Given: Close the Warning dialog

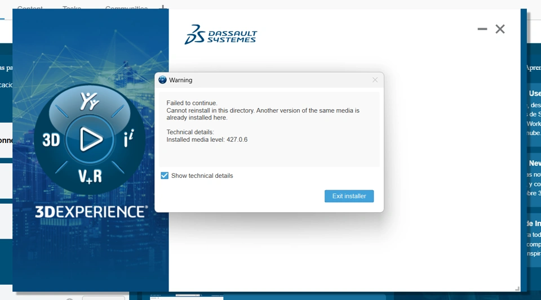Looking at the screenshot, I should pyautogui.click(x=375, y=80).
